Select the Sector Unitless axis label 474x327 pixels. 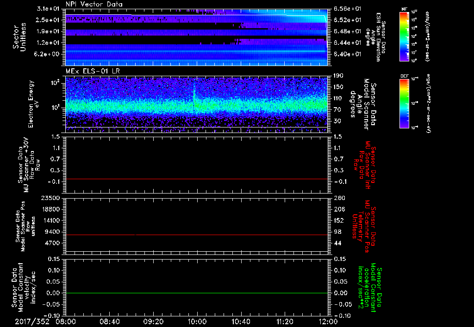pyautogui.click(x=19, y=38)
